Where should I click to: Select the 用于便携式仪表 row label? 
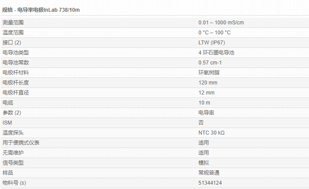click(x=21, y=143)
